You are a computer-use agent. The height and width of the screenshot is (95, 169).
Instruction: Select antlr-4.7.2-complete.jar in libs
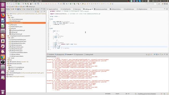(17, 67)
